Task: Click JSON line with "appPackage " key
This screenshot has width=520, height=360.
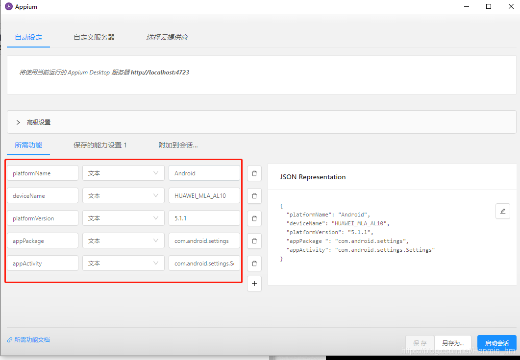Action: (347, 241)
